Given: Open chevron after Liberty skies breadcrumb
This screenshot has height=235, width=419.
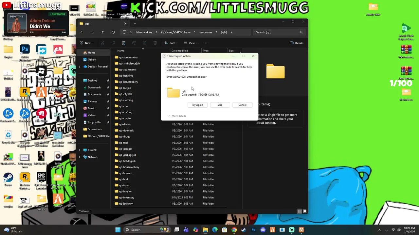Looking at the screenshot, I should (x=156, y=32).
